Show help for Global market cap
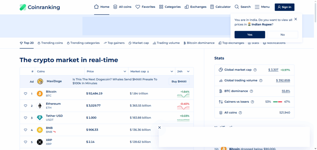 click(255, 70)
